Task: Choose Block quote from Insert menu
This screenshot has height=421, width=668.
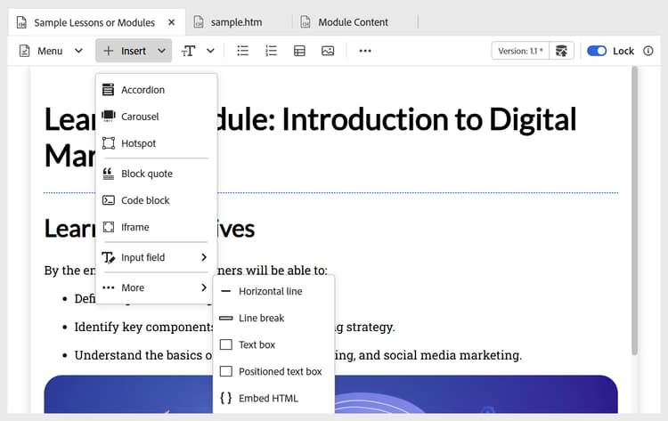Action: tap(157, 174)
